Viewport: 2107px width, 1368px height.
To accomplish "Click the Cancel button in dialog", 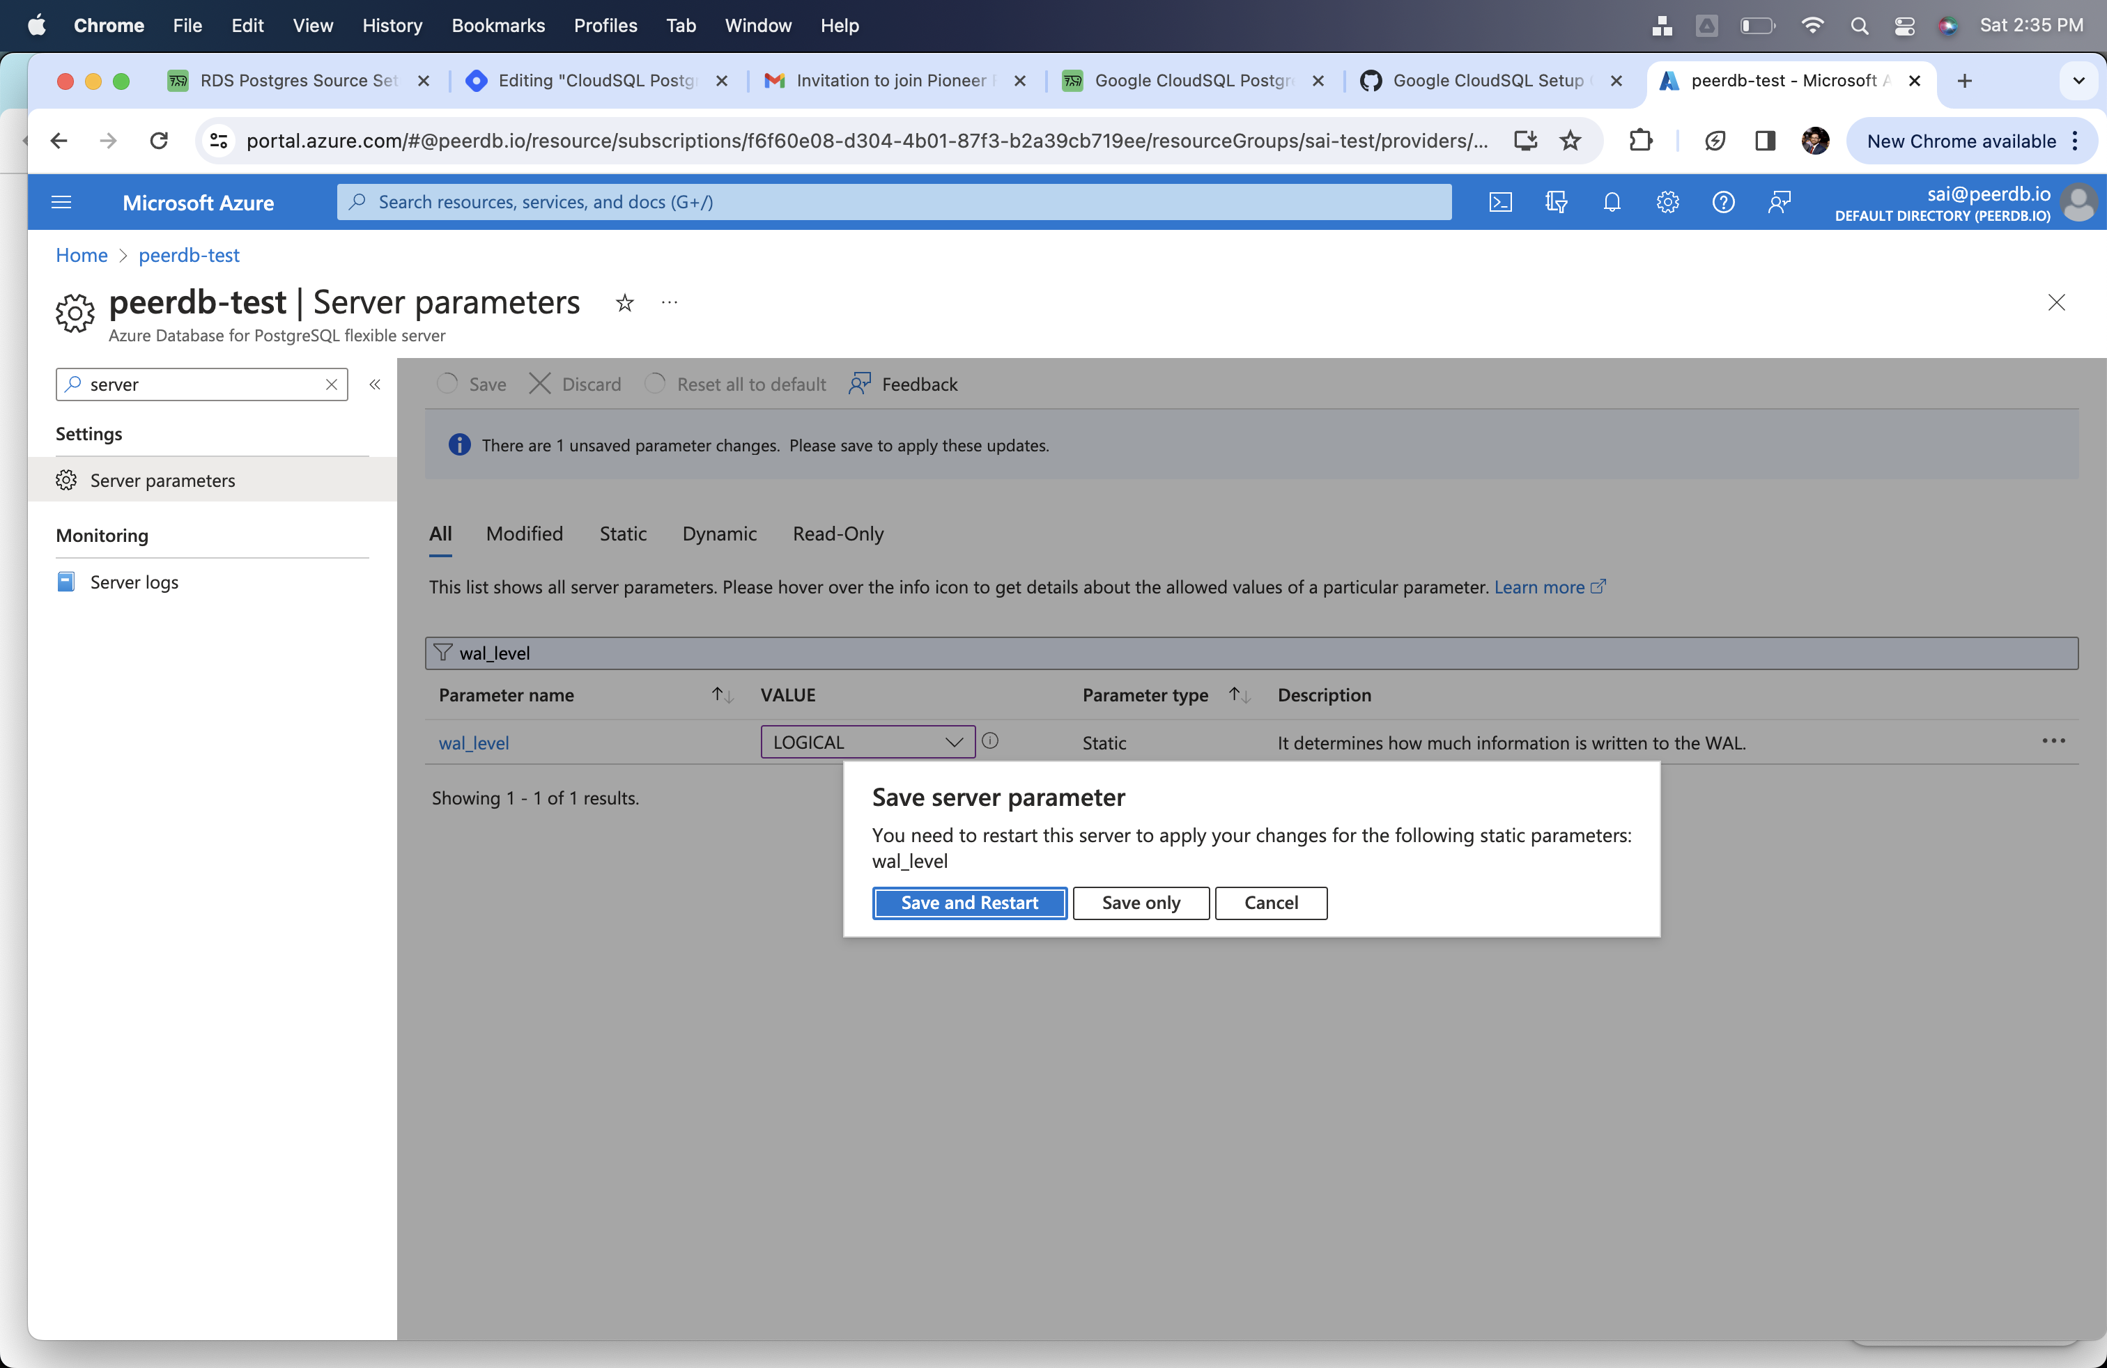I will (x=1270, y=901).
